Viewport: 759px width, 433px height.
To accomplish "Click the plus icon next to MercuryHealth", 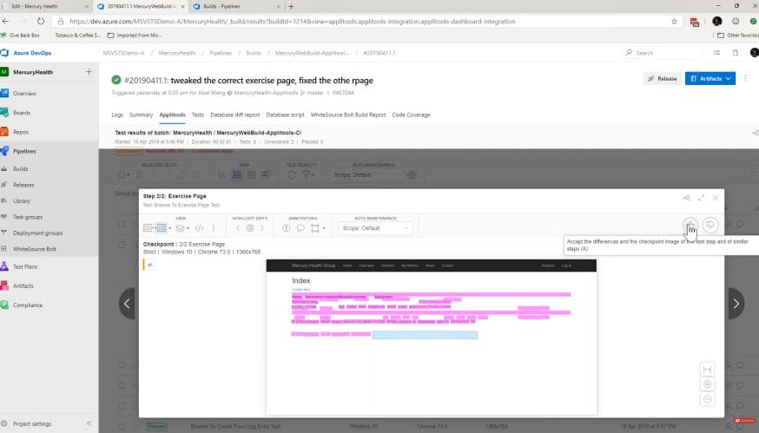I will click(89, 72).
